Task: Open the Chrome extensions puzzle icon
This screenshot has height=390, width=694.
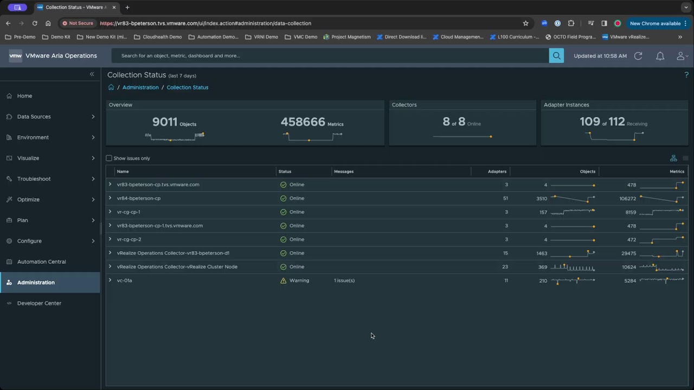Action: 571,23
